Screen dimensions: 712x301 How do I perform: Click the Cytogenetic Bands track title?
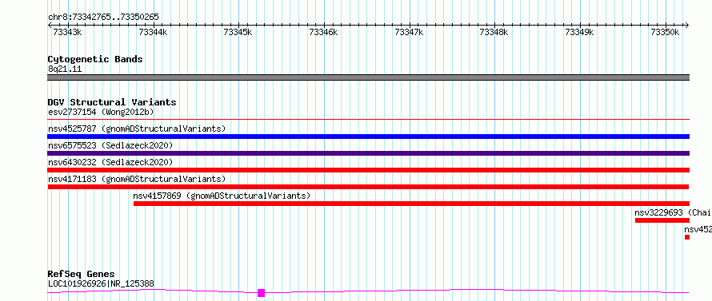tap(95, 59)
